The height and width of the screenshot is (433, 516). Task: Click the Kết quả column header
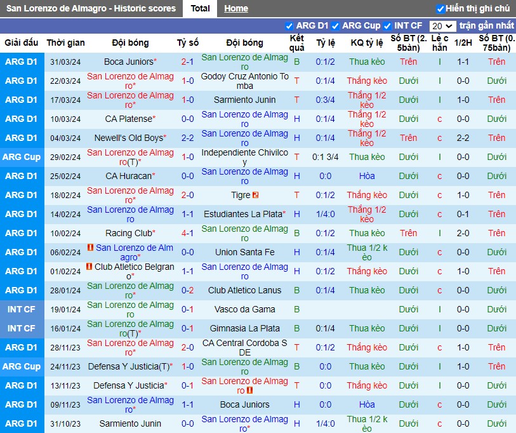(x=296, y=43)
